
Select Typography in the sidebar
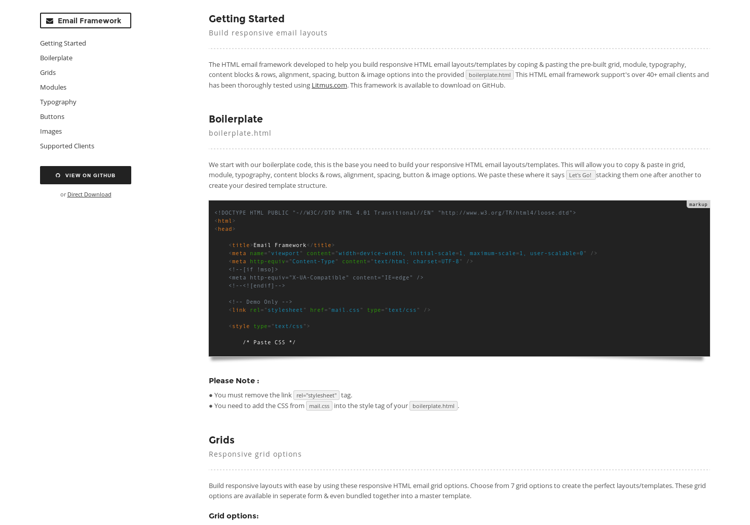pyautogui.click(x=58, y=102)
